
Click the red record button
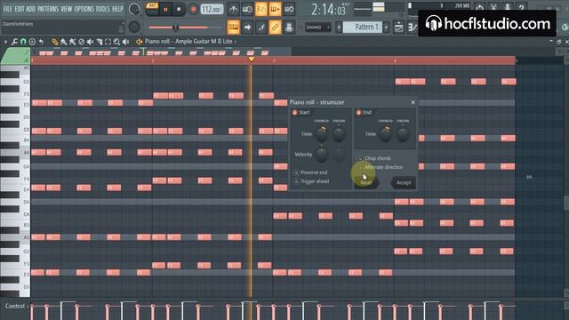click(x=193, y=10)
